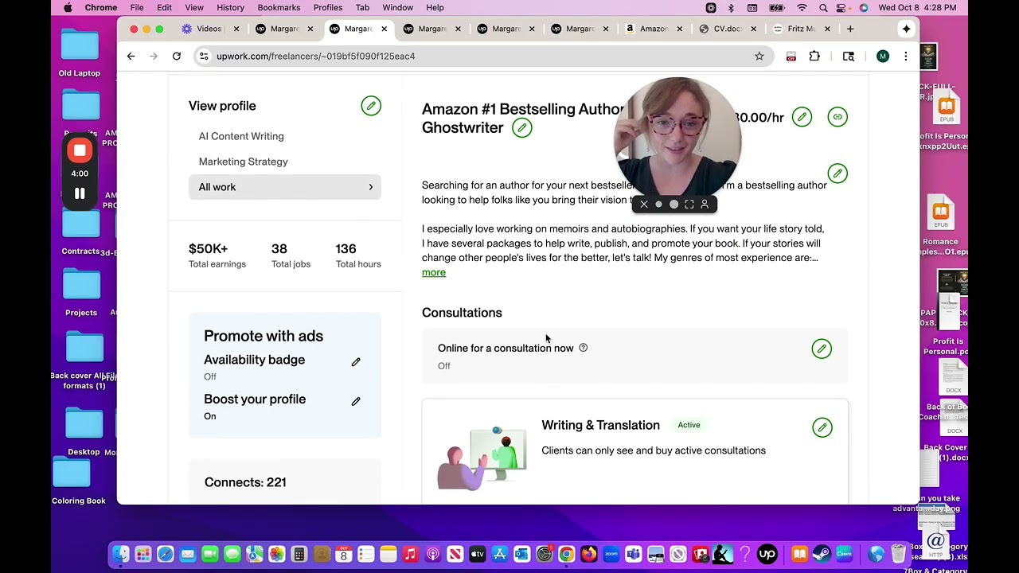Open a new browser tab
The height and width of the screenshot is (573, 1019).
850,29
